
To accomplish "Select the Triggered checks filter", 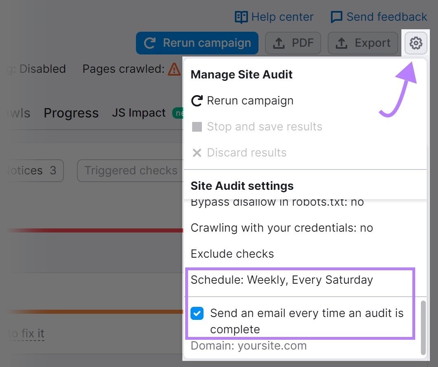I will coord(129,170).
